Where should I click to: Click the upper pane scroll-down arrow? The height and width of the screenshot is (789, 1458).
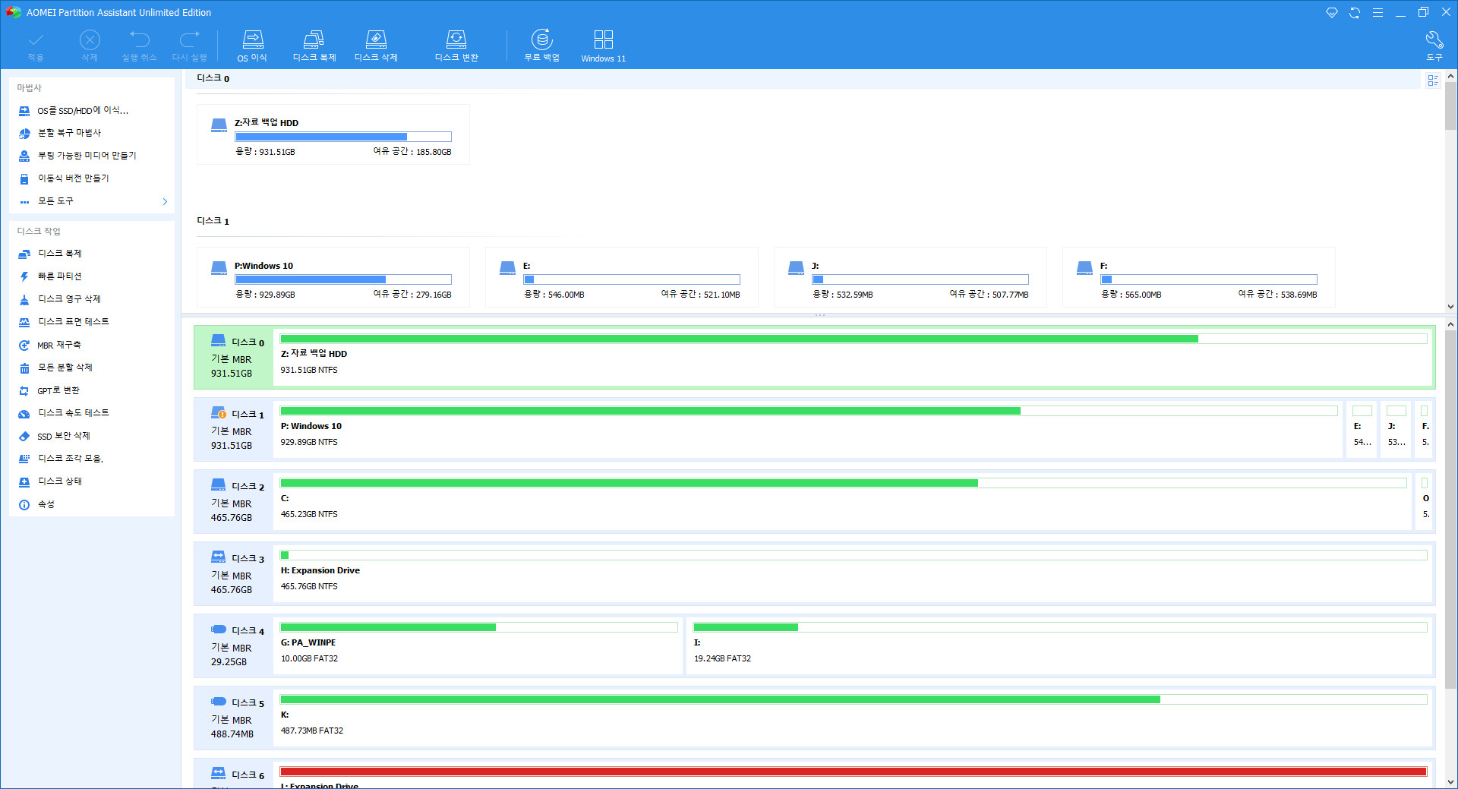click(x=1450, y=307)
